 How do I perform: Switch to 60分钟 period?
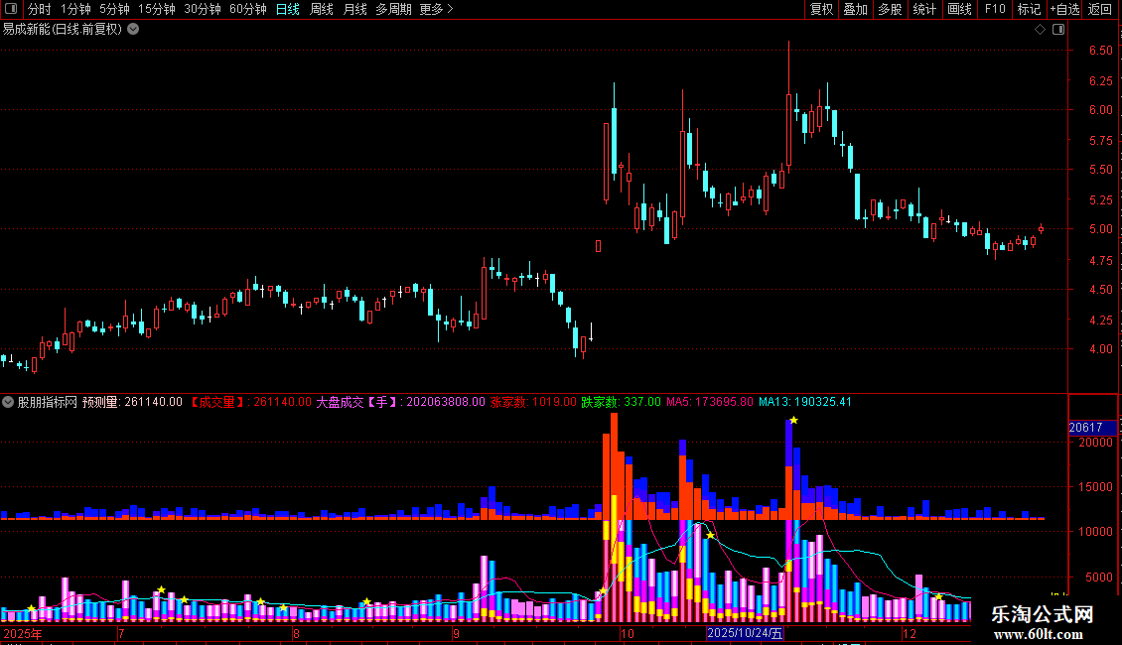coord(248,9)
